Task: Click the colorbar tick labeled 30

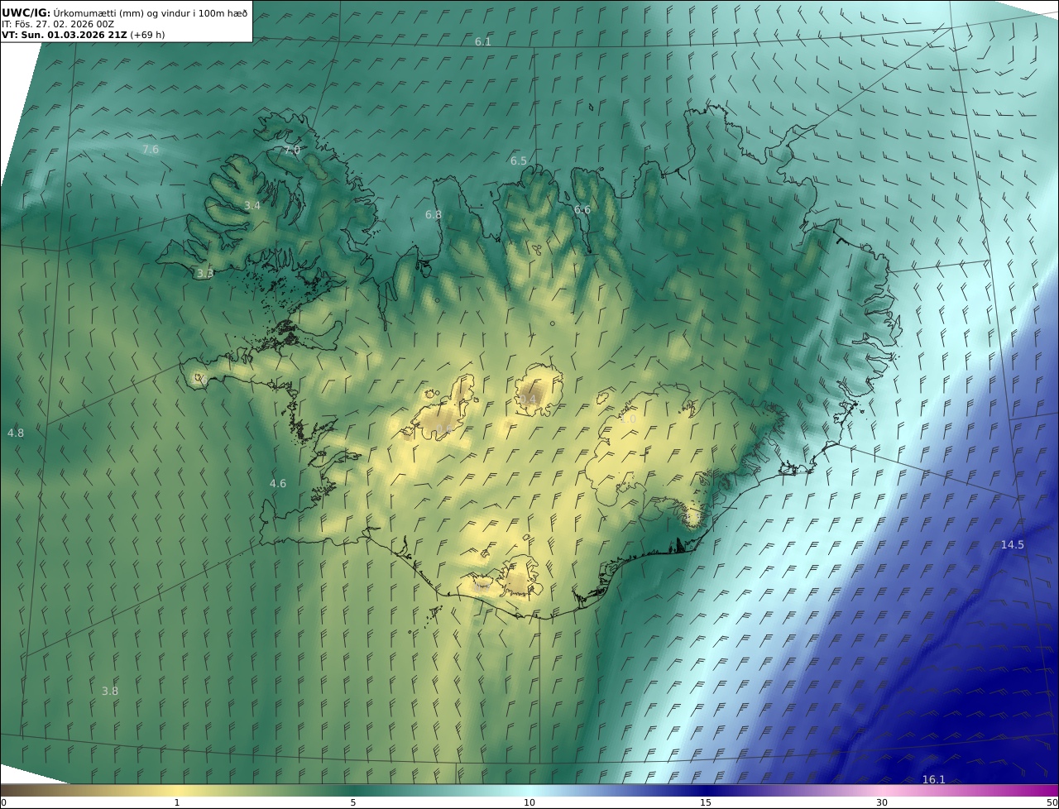Action: pos(882,802)
